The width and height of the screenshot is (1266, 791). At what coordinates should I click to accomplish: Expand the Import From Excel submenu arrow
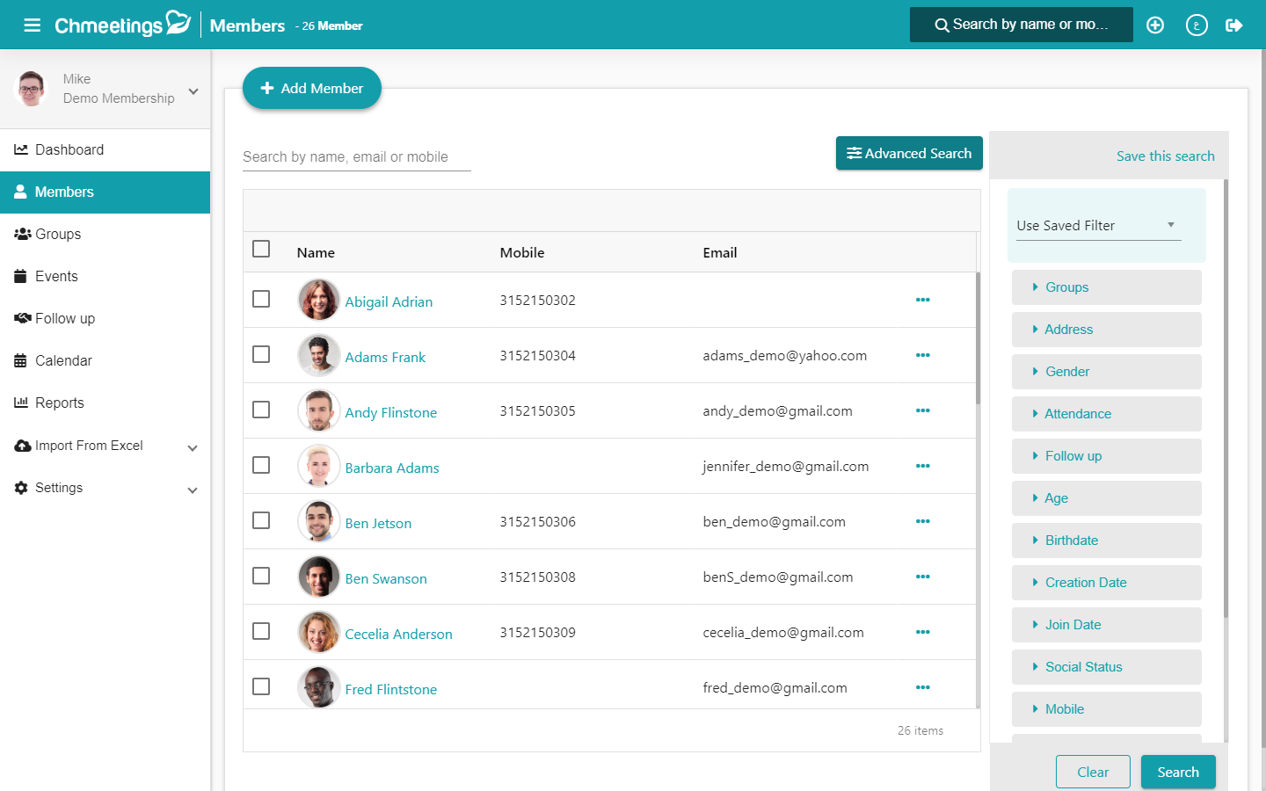[193, 448]
